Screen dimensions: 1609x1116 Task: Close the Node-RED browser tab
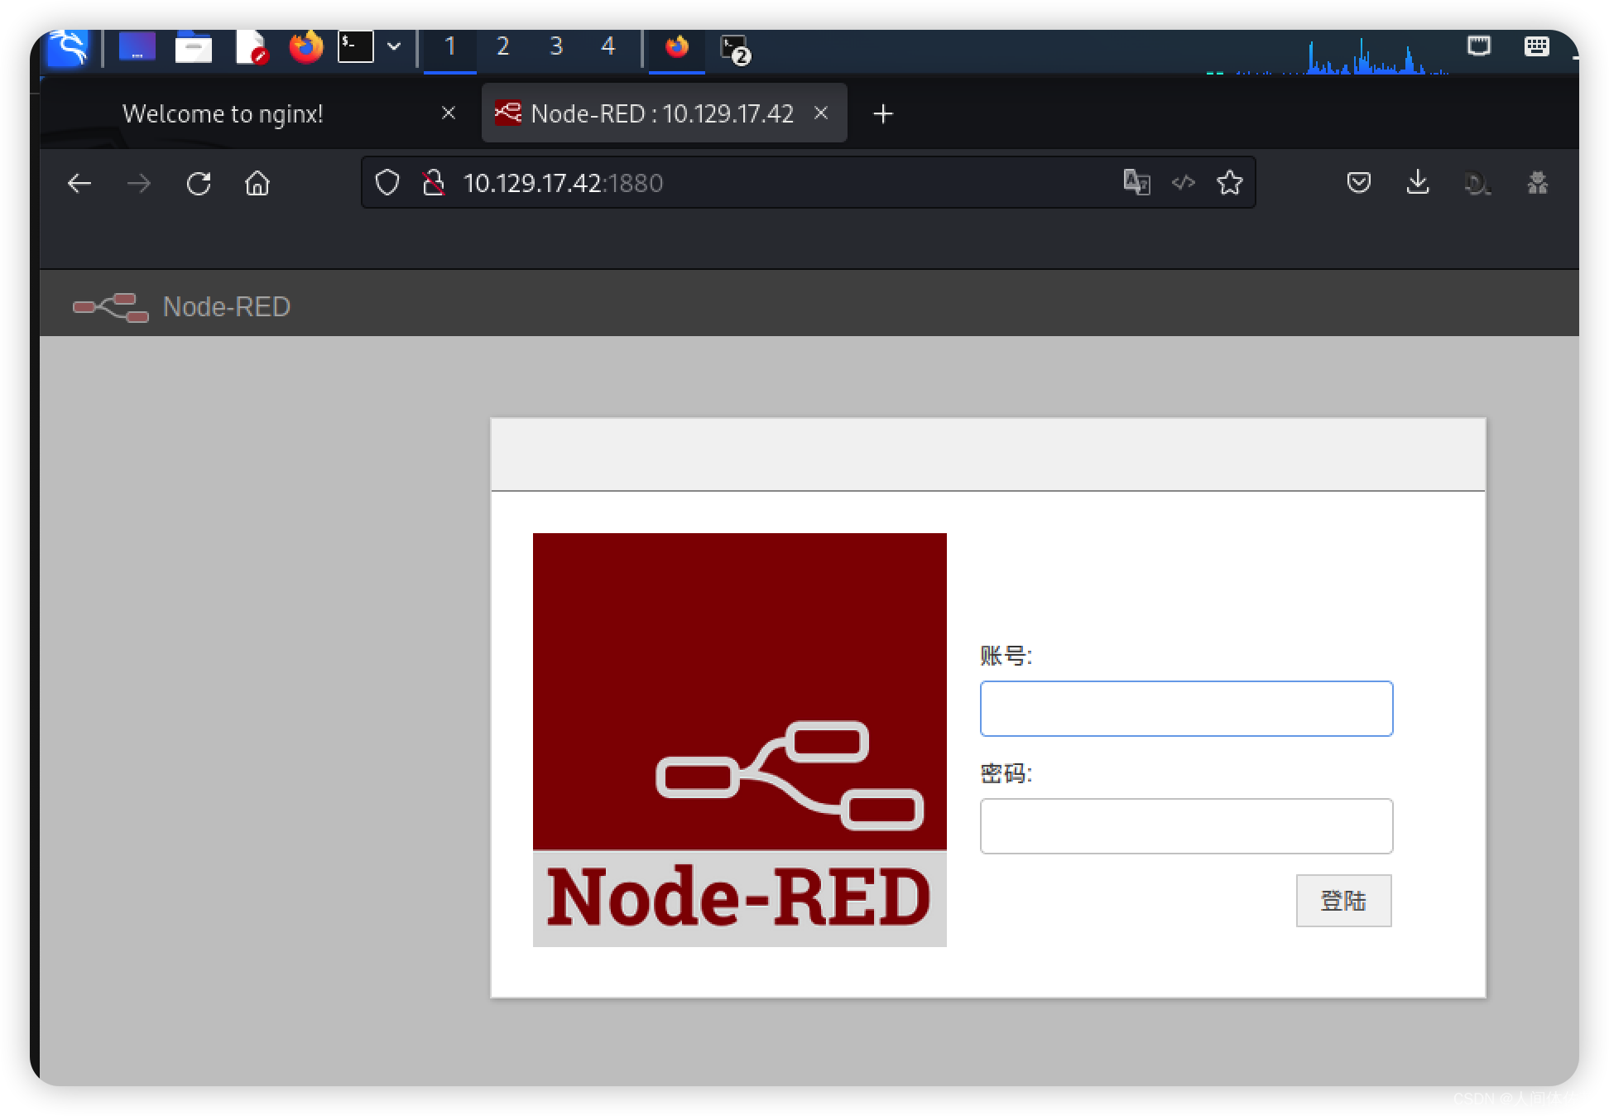pos(821,113)
